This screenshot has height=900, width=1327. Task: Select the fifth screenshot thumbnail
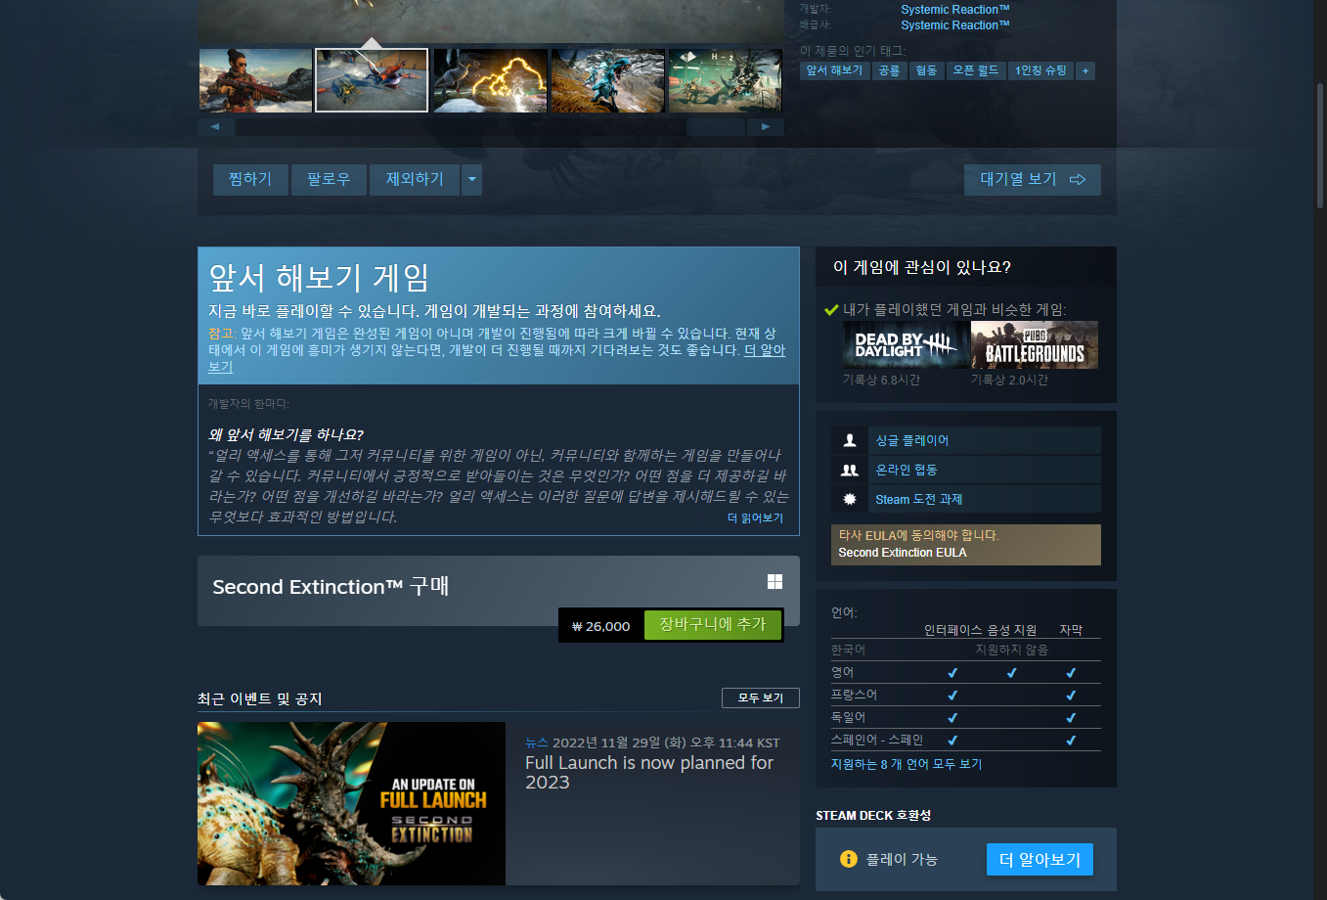[725, 80]
